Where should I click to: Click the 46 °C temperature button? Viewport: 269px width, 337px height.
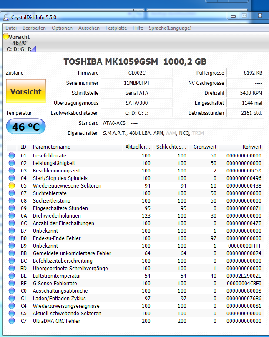(26, 127)
